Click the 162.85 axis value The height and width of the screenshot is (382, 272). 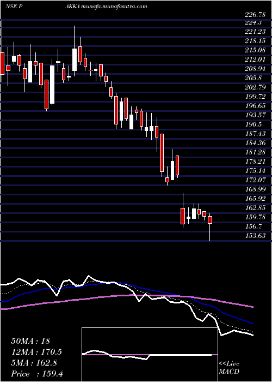[x=255, y=207]
